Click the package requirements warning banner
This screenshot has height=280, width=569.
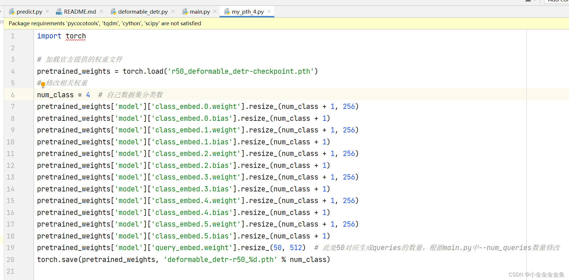click(287, 23)
